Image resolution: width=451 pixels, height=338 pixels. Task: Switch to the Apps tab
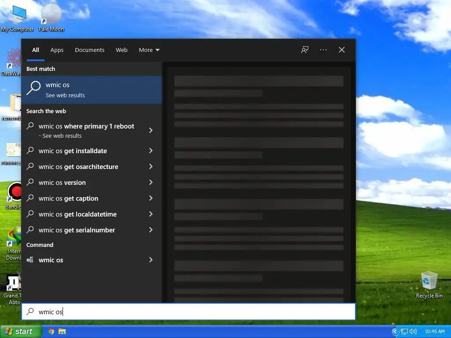pyautogui.click(x=57, y=50)
